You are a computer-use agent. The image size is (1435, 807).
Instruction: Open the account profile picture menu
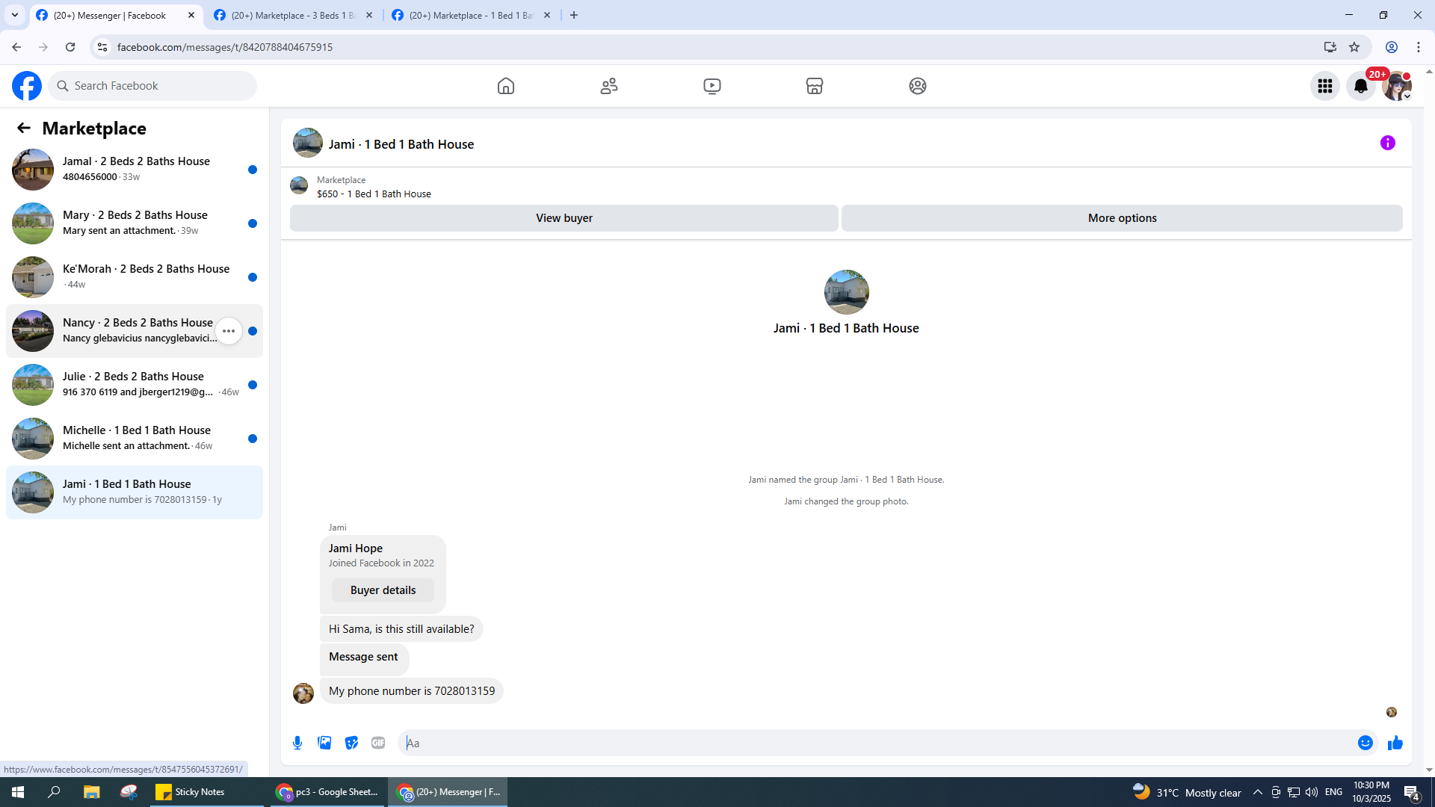(1397, 86)
